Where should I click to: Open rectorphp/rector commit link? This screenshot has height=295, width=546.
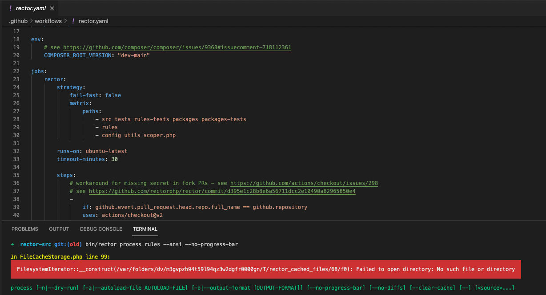pos(222,191)
